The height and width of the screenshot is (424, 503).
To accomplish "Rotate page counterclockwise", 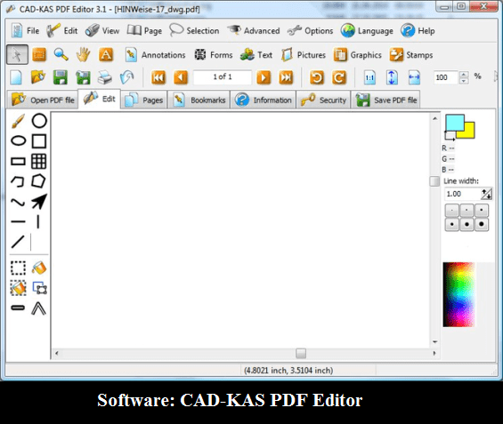I will click(317, 77).
